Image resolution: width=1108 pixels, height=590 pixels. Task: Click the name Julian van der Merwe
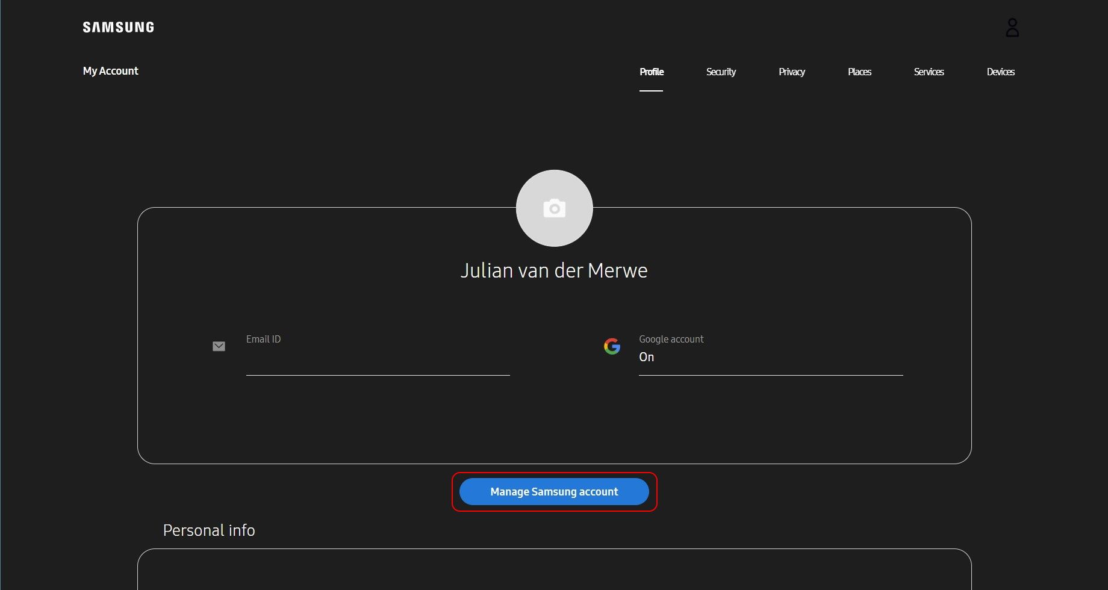tap(554, 271)
